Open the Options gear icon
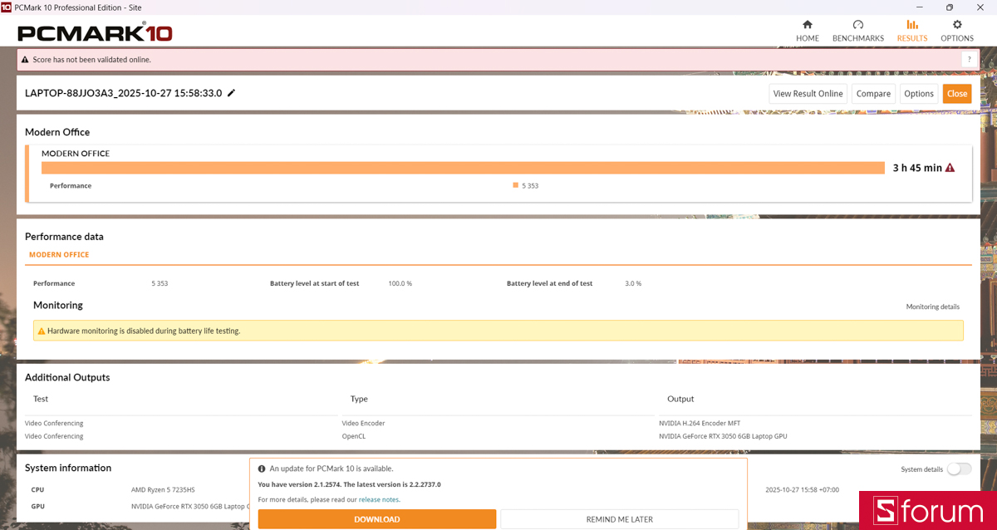This screenshot has width=997, height=530. (x=957, y=25)
